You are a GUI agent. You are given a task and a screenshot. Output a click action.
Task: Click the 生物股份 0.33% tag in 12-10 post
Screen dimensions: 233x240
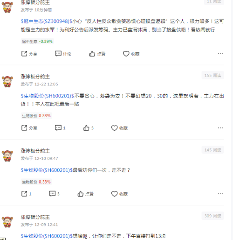coord(36,182)
